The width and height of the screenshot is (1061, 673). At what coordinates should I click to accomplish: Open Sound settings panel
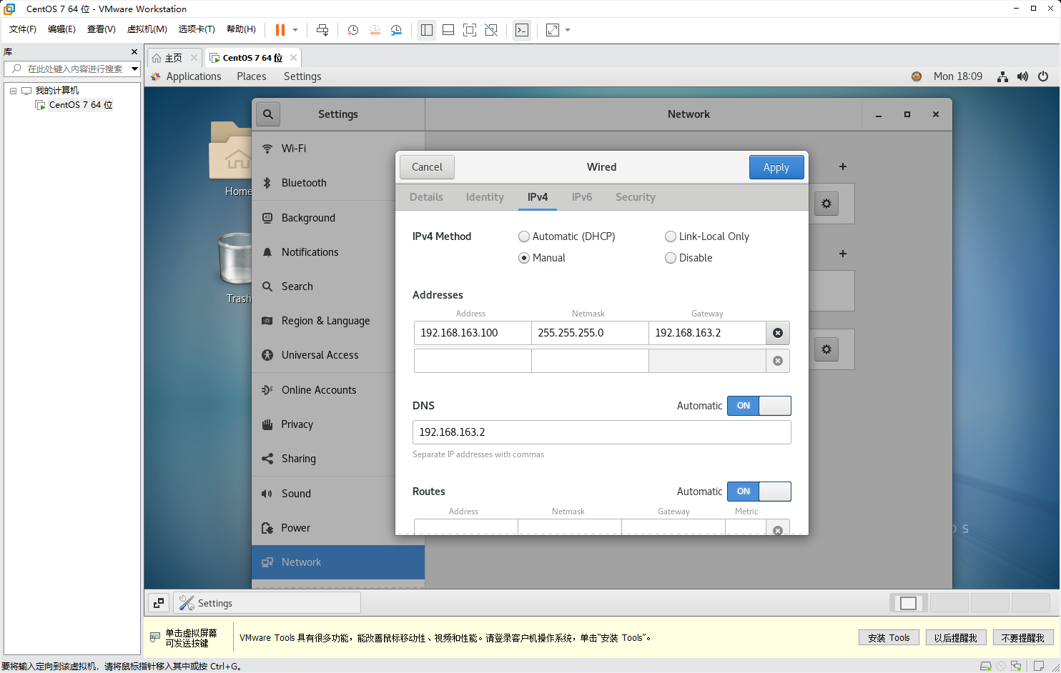pyautogui.click(x=338, y=494)
